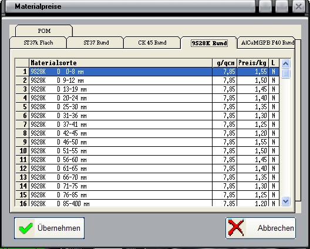Click density 7,85 in row 5

pos(225,107)
